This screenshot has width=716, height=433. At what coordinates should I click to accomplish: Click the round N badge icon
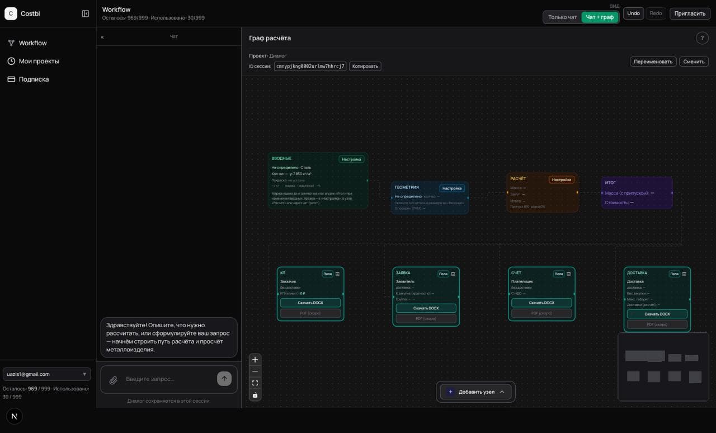coord(14,416)
